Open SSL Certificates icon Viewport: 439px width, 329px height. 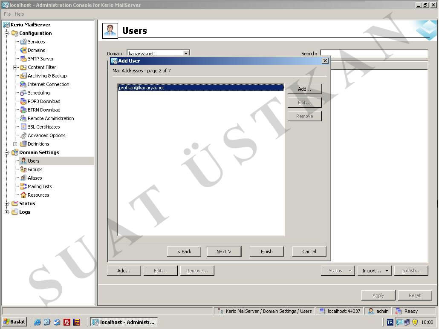[23, 127]
